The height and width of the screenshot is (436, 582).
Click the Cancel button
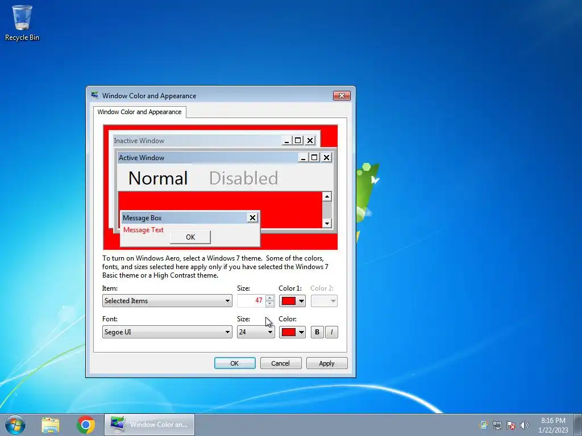pyautogui.click(x=281, y=363)
